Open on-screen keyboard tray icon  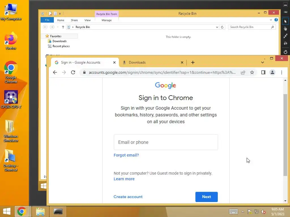(x=233, y=211)
